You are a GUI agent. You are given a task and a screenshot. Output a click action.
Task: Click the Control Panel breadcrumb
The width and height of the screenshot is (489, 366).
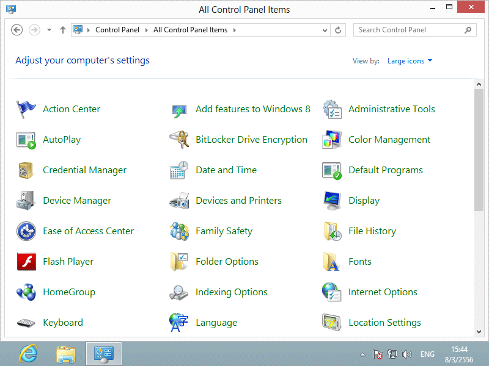117,30
